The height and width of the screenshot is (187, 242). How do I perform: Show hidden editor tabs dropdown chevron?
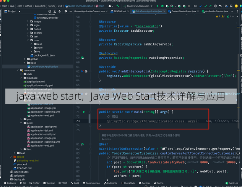[x=232, y=11]
